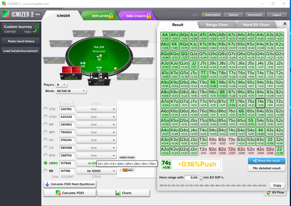Click Calculate FGS1 Nash Equilibrium button
Screen dimensions: 291x206
click(x=70, y=184)
